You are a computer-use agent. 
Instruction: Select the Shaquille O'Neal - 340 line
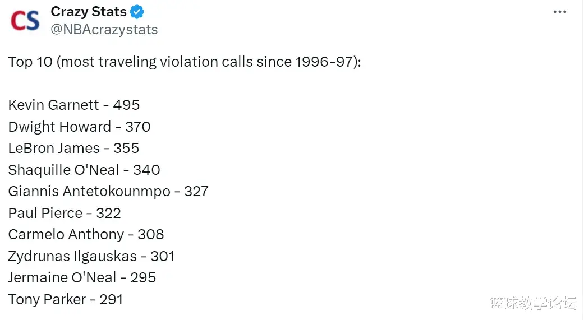[x=84, y=170]
